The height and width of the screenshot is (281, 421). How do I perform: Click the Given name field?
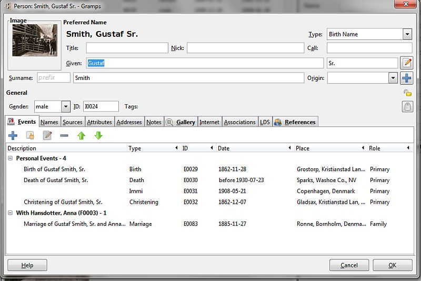tap(205, 63)
